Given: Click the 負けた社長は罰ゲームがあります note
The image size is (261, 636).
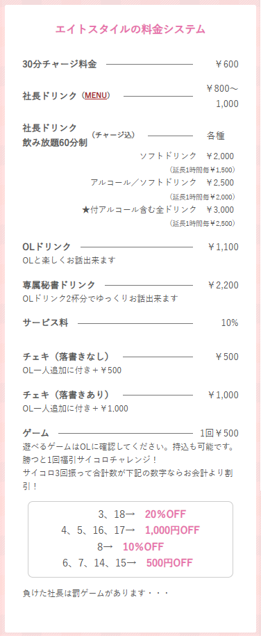Looking at the screenshot, I should coord(95,593).
